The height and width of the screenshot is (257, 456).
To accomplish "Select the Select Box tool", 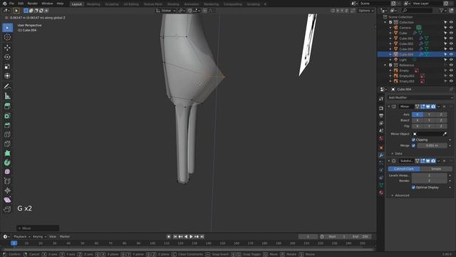I will (7, 28).
